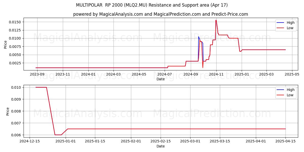This screenshot has height=152, width=304.
Task: Click the 0.007 tick in bottom chart
Action: tap(16, 123)
